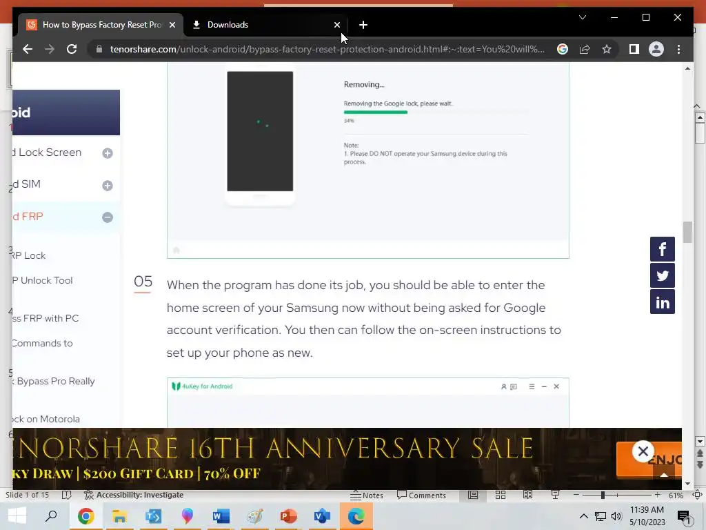Open the Google icon in address bar
This screenshot has height=530, width=706.
[x=563, y=49]
